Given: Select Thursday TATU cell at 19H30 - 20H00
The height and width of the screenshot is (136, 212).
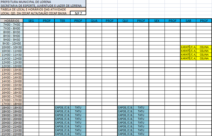Looking at the screenshot, I should pos(141,119).
